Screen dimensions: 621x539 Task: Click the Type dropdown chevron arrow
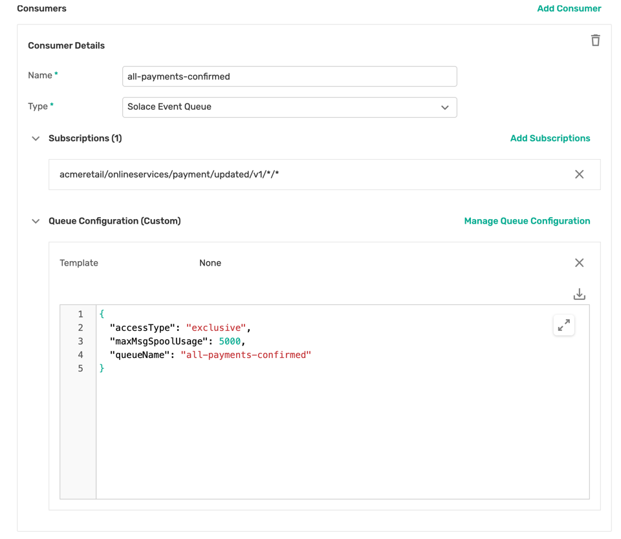click(x=444, y=107)
